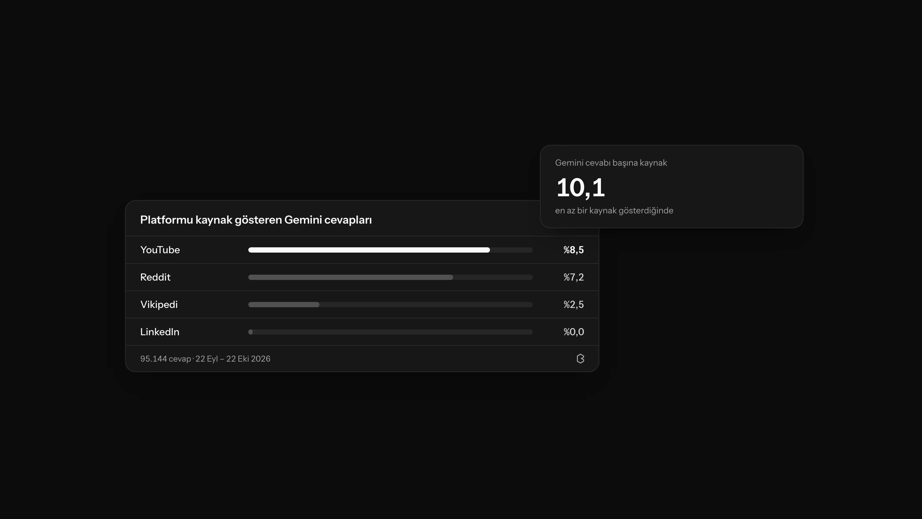Select the Vikipedi platform label

coord(159,305)
